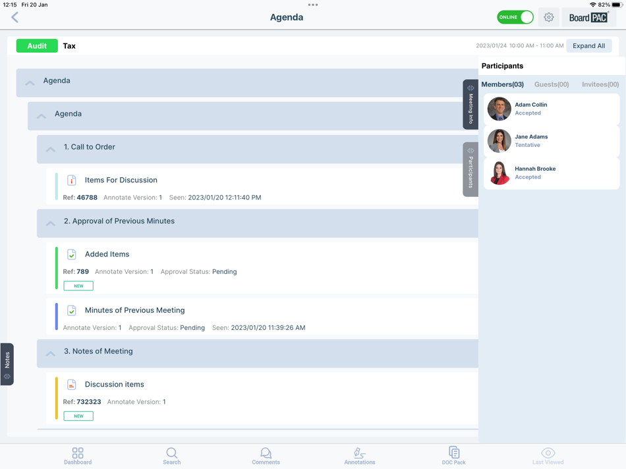The height and width of the screenshot is (469, 626).
Task: Tap the green Audit button
Action: tap(36, 45)
